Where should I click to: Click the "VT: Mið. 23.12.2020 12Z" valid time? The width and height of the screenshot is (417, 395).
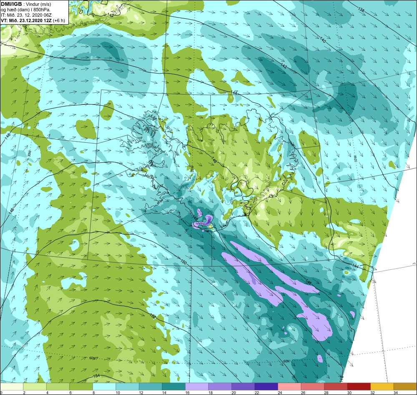26,20
